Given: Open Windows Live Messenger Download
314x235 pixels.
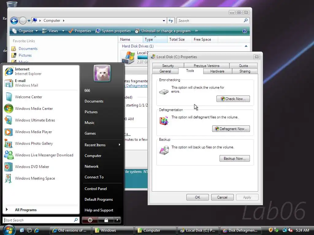Looking at the screenshot, I should tap(41, 155).
